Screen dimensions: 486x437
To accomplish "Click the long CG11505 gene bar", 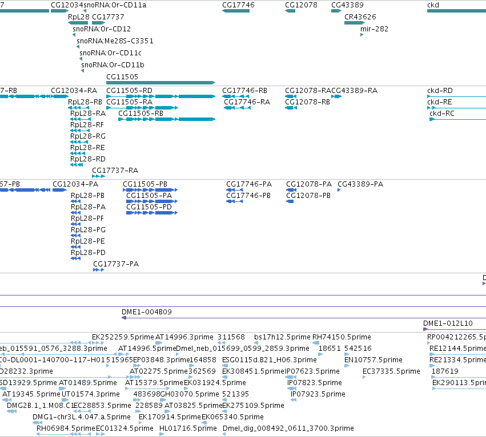I will pos(160,83).
